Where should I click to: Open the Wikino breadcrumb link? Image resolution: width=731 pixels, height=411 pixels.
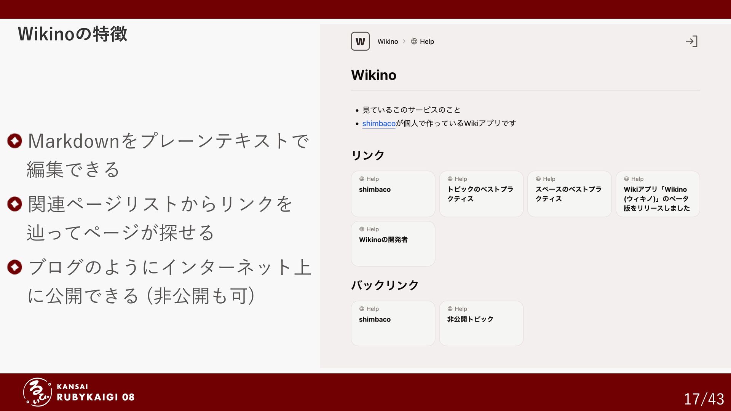388,41
